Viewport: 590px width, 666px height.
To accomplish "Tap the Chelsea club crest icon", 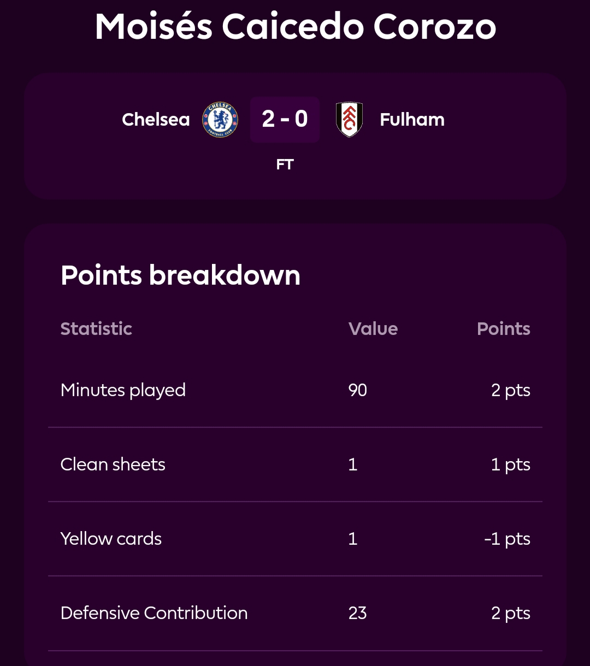I will [x=220, y=120].
